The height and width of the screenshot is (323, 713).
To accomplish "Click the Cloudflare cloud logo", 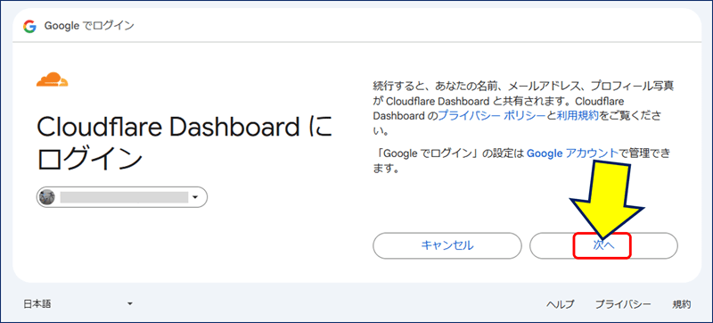I will [53, 79].
